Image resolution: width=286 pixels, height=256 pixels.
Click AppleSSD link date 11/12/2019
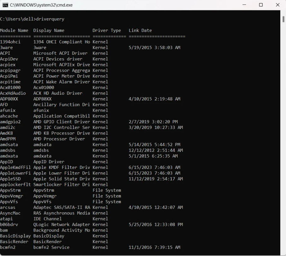pyautogui.click(x=156, y=179)
